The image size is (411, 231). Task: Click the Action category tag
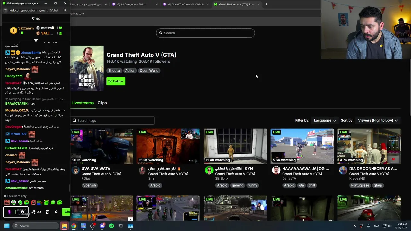130,71
